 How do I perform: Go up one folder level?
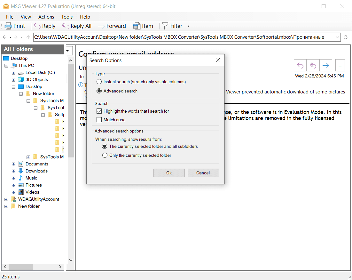click(28, 37)
